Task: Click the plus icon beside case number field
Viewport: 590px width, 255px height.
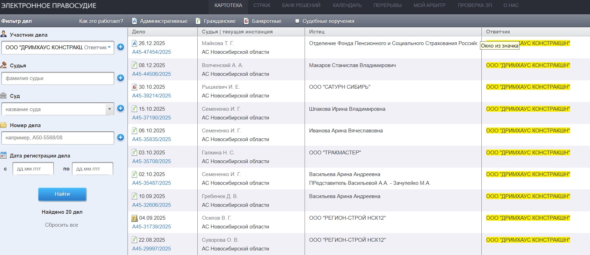Action: click(x=121, y=138)
